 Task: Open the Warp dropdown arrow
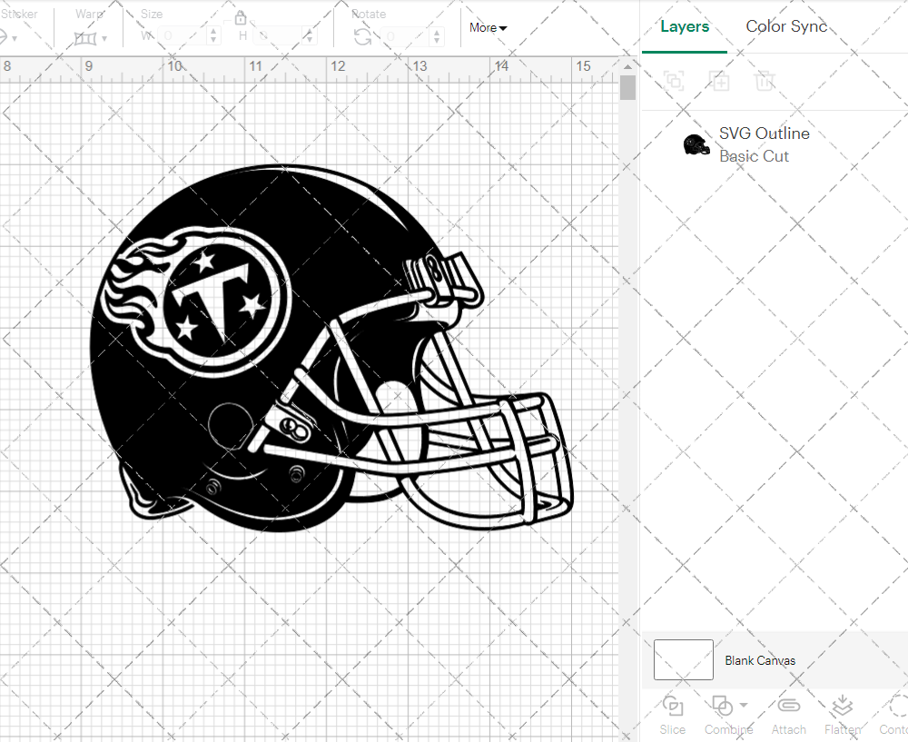[104, 40]
